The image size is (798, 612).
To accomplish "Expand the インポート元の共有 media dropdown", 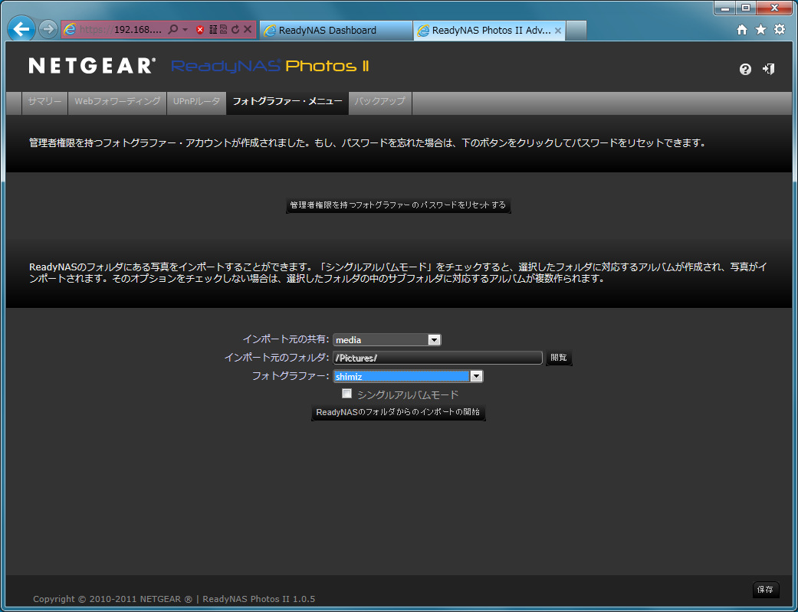I will coord(434,340).
